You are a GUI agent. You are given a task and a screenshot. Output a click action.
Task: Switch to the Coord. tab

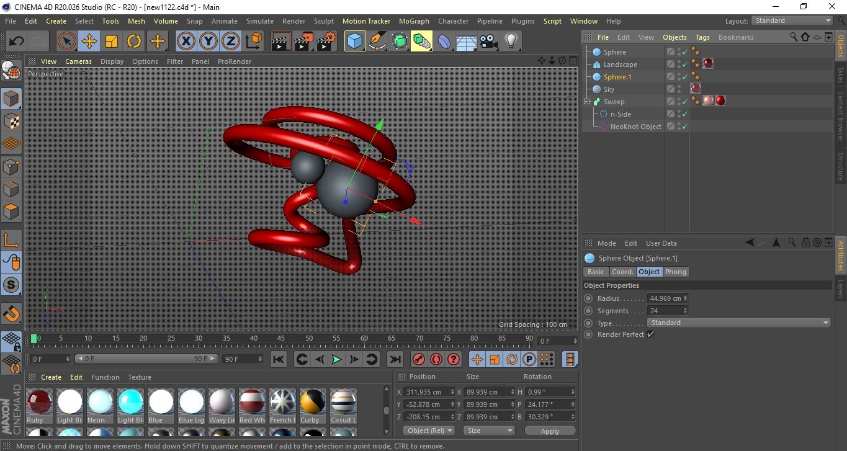(x=622, y=272)
